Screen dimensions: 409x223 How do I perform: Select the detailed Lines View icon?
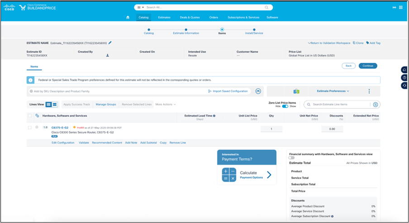pyautogui.click(x=48, y=104)
